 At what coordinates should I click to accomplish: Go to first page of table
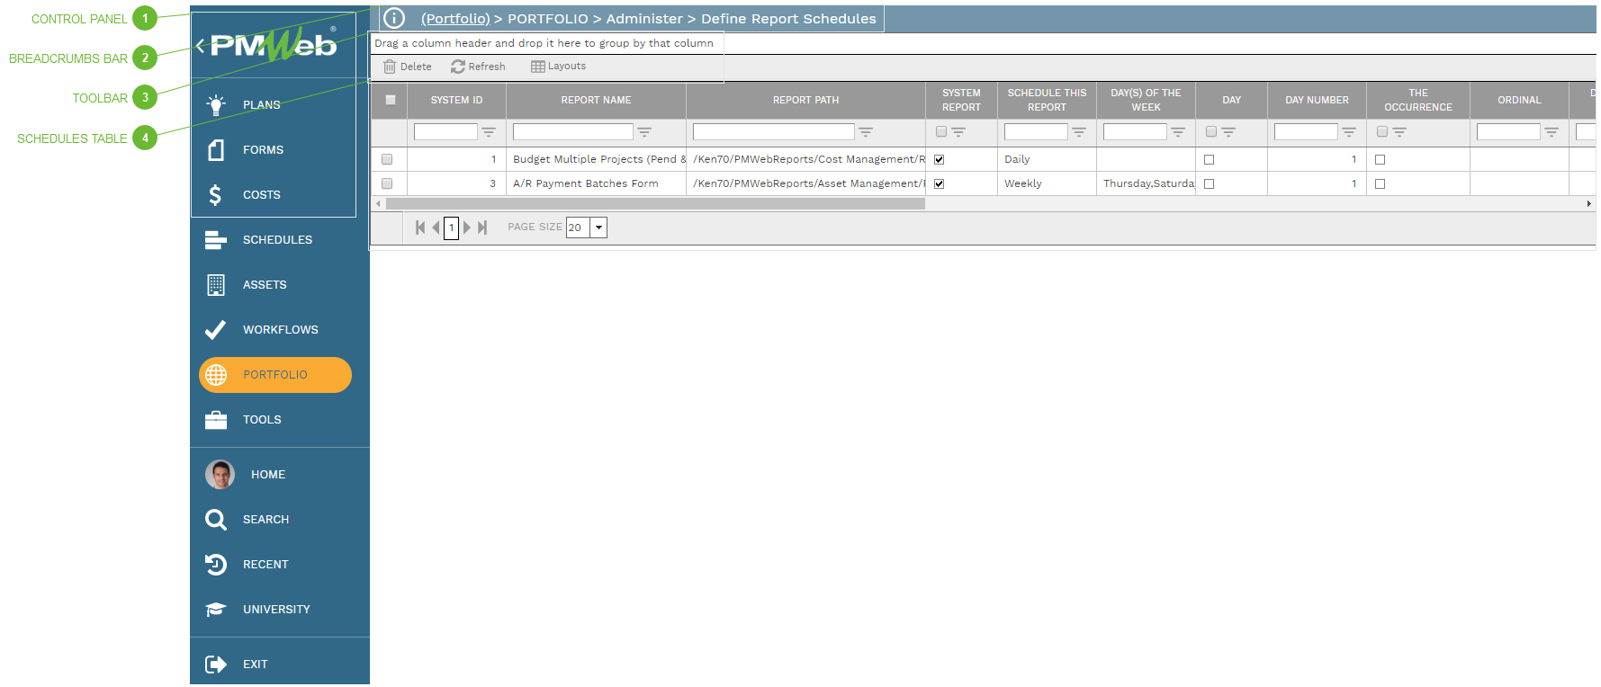420,228
